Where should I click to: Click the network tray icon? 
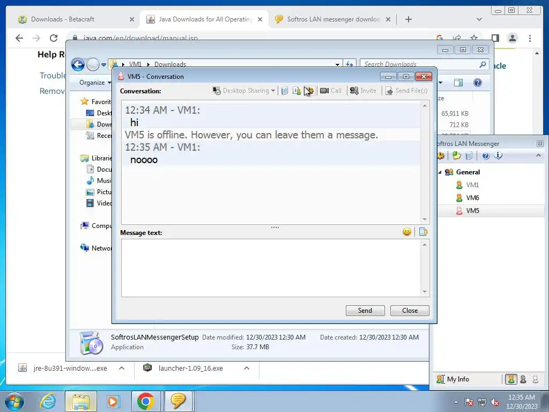click(x=482, y=402)
